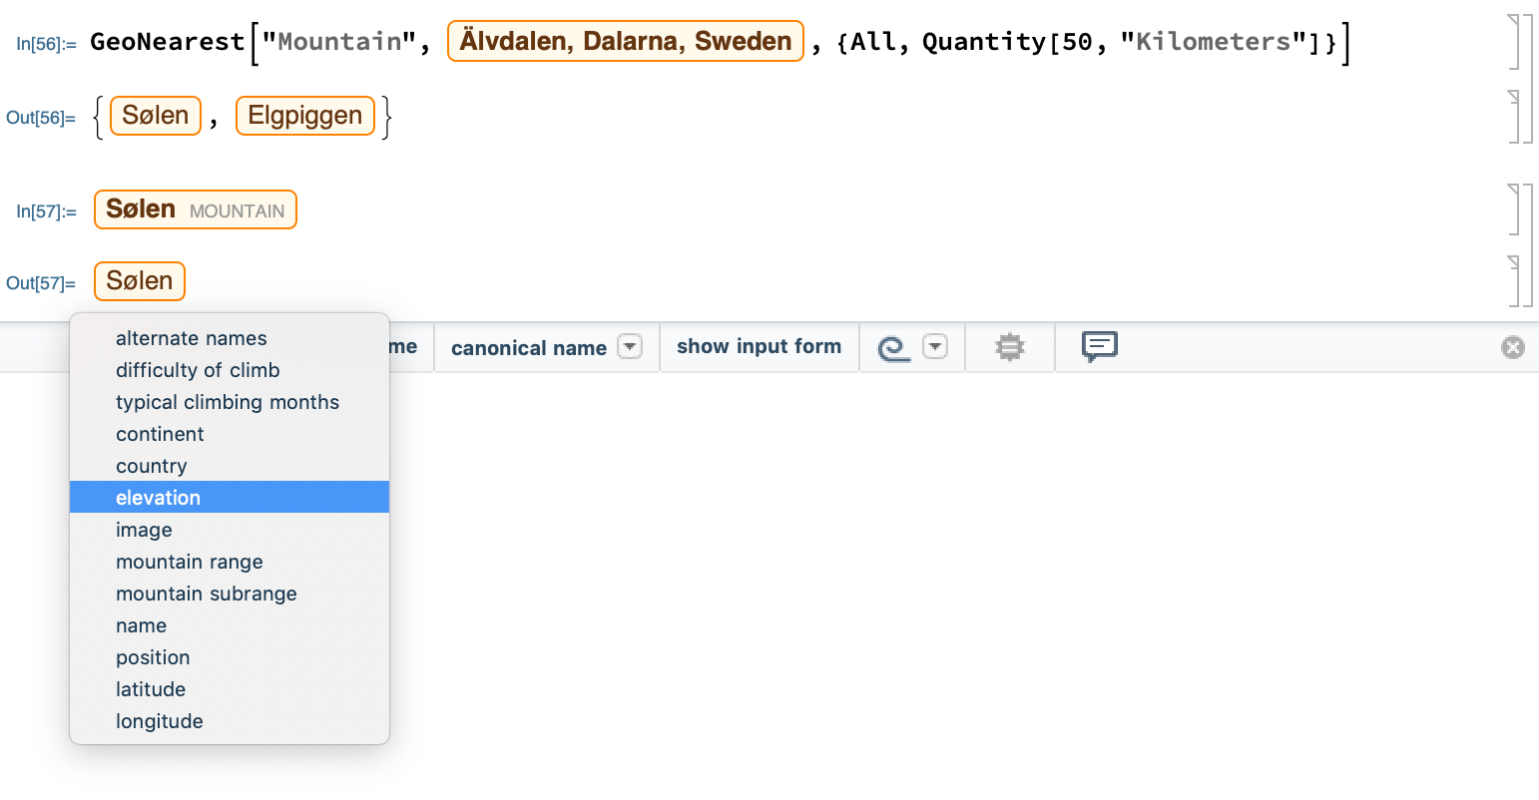Expand dropdown next to swirl icon
Viewport: 1539px width, 800px height.
(x=935, y=347)
